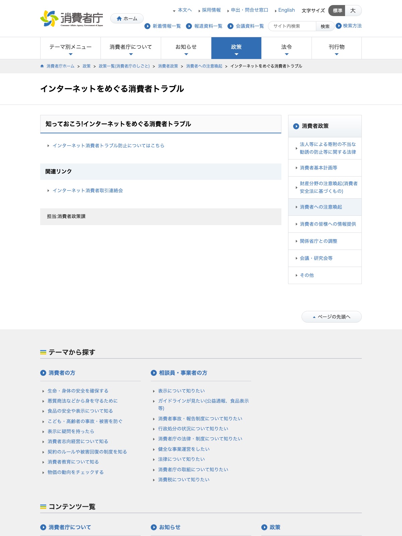Click the circle arrow icon beside 消費者政策 sidebar heading
This screenshot has height=536, width=402.
[296, 126]
